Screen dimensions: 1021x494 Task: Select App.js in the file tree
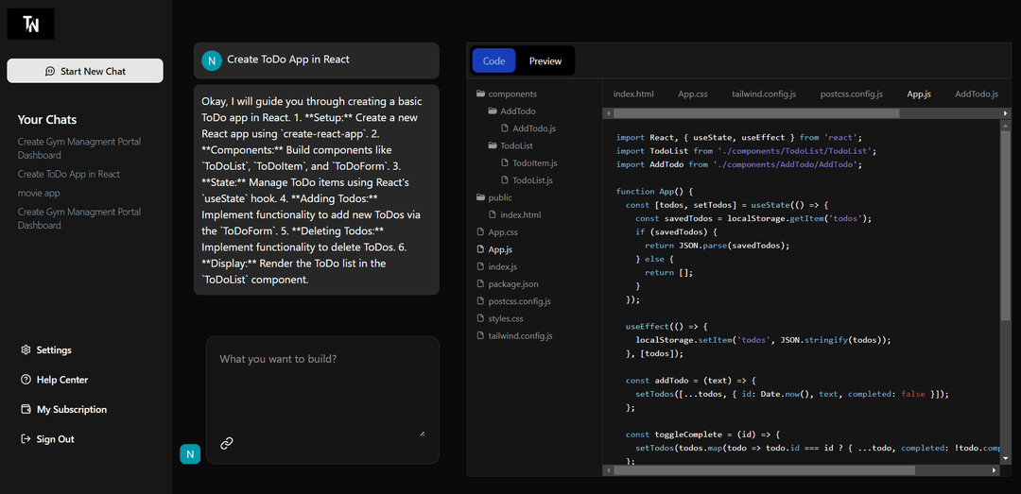pyautogui.click(x=494, y=249)
